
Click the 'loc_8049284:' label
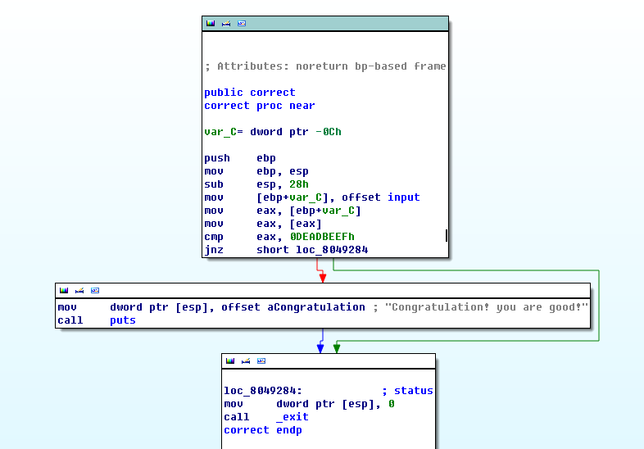pos(263,391)
